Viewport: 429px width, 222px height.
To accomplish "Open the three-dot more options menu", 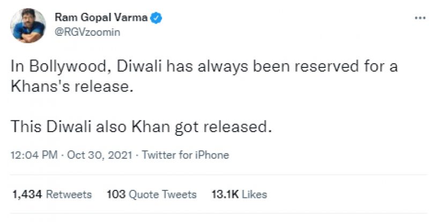I will 419,19.
